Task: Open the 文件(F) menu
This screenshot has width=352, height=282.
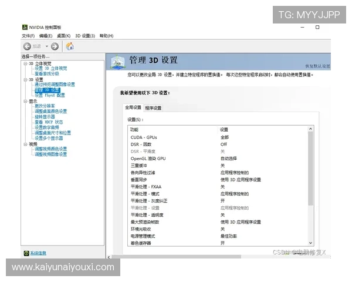Action: pyautogui.click(x=28, y=36)
